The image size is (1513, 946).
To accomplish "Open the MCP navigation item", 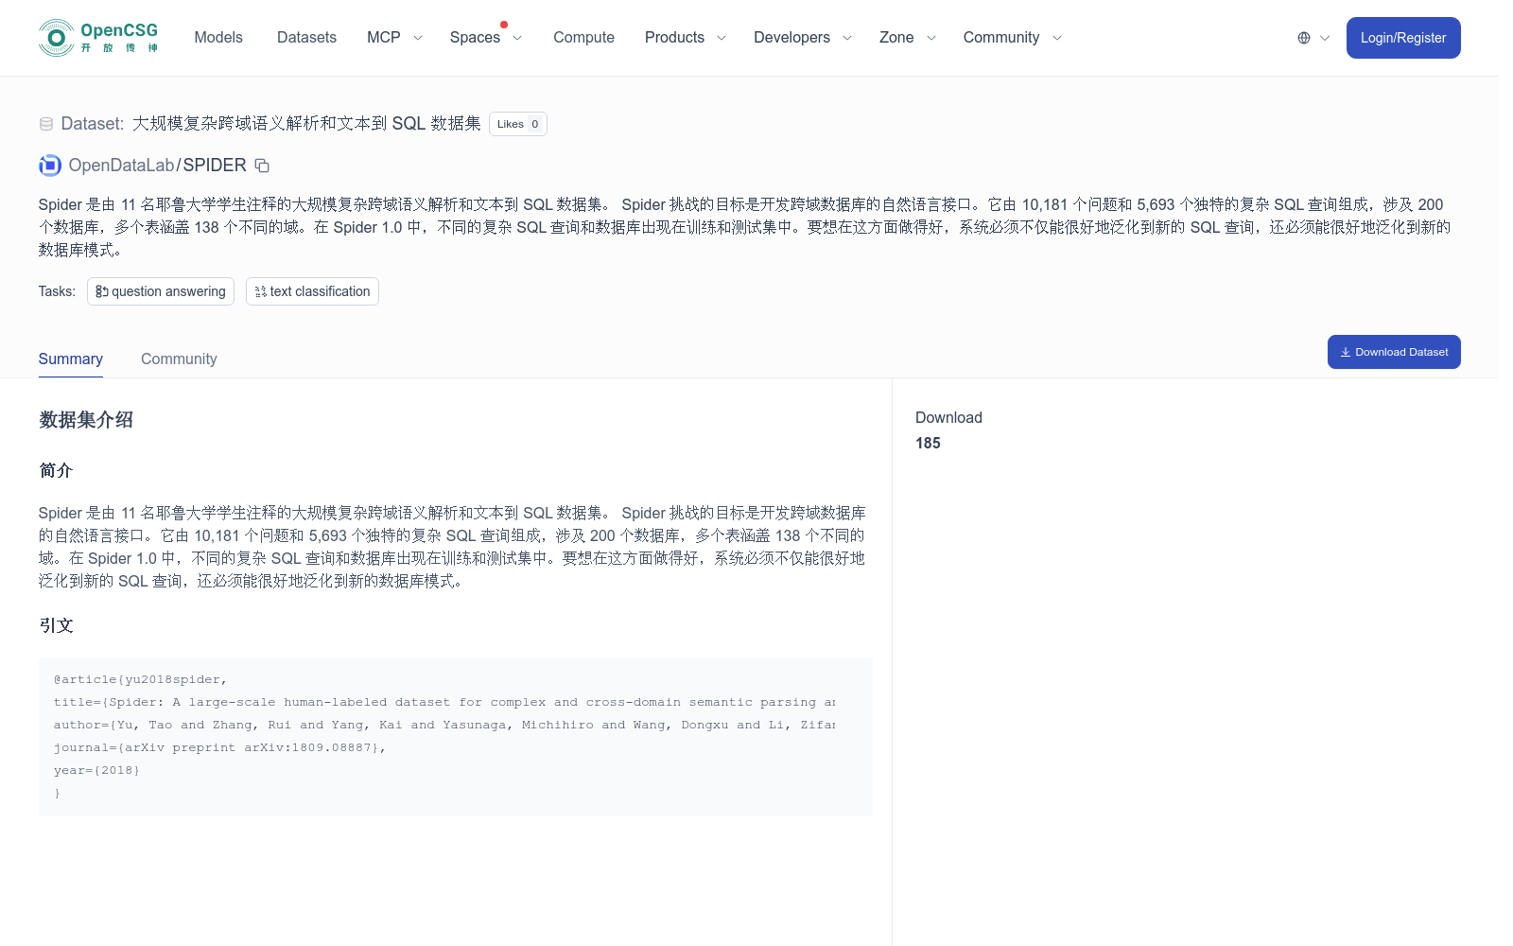I will pos(384,38).
